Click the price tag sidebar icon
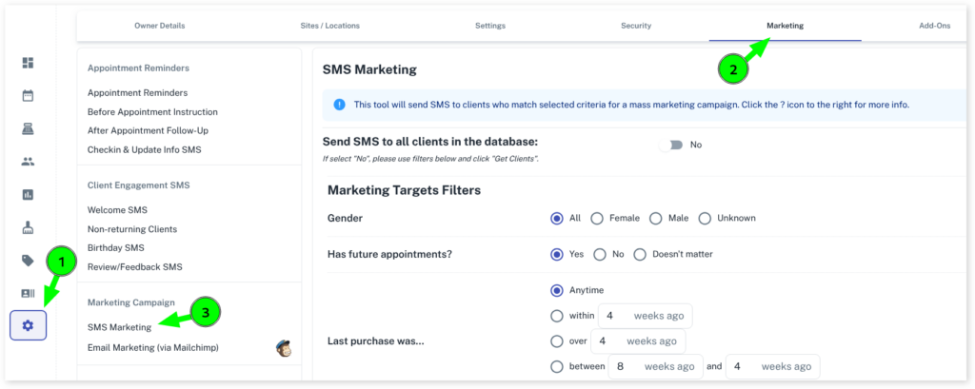 [28, 261]
